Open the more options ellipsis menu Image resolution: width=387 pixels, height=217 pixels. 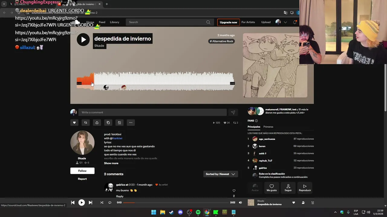(131, 123)
